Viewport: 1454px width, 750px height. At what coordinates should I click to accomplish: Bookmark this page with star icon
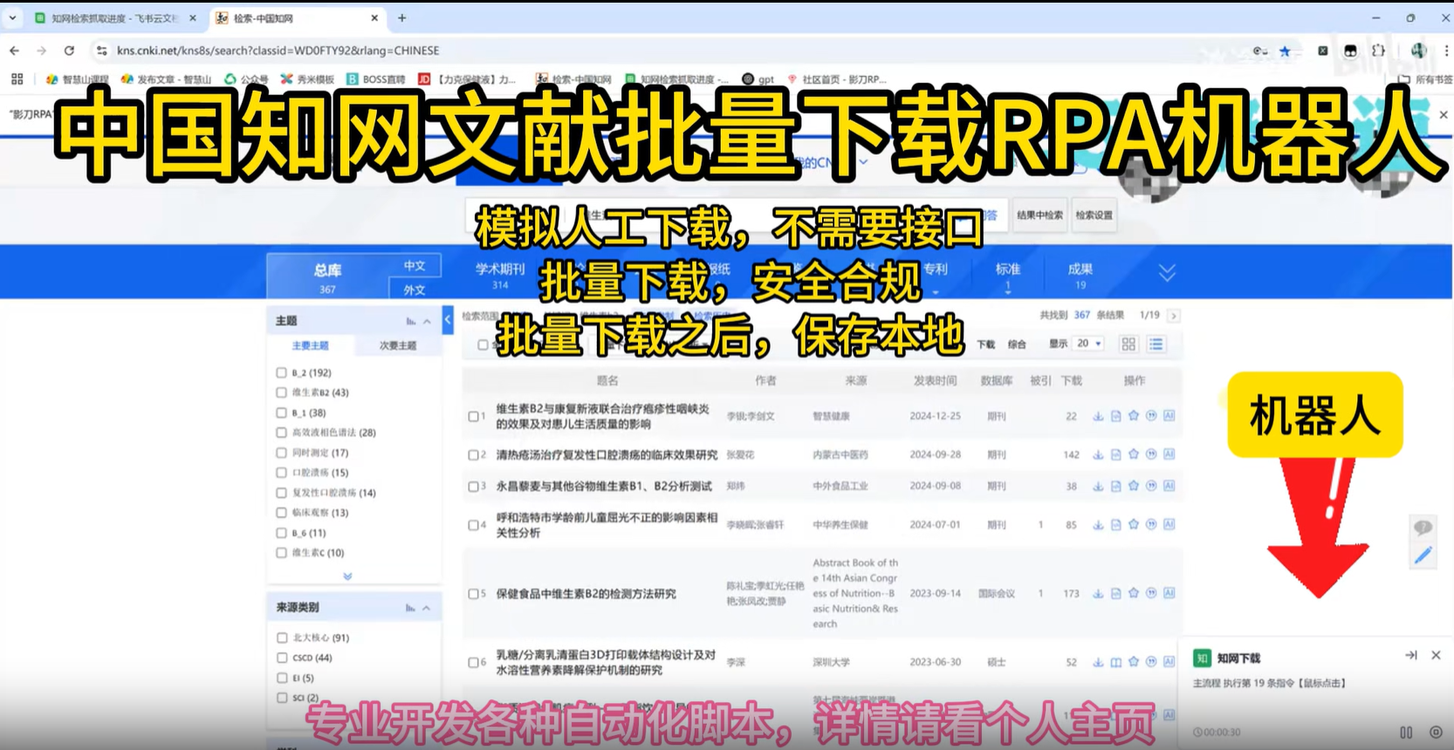point(1285,51)
